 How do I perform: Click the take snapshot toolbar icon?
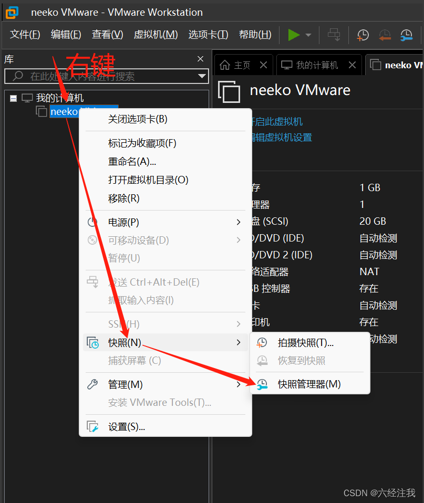(363, 35)
